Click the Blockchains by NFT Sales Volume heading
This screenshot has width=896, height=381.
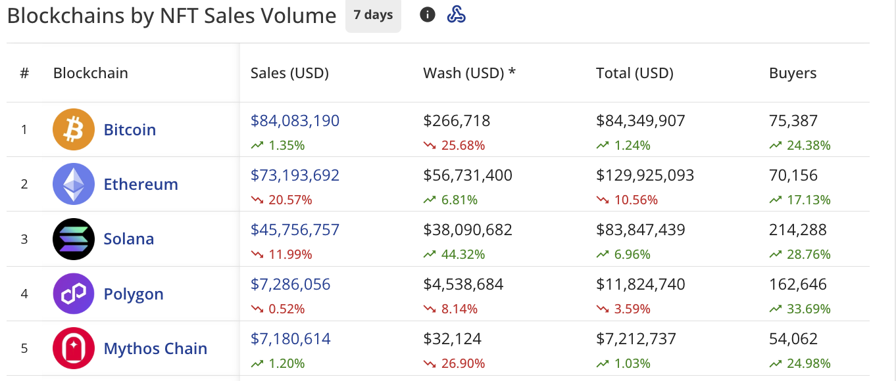coord(172,16)
